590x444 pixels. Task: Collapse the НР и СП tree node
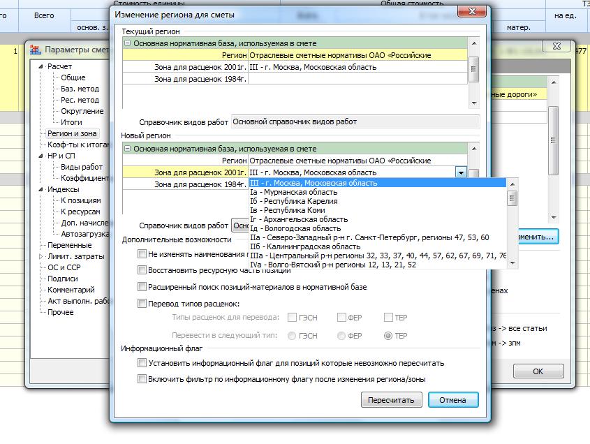(40, 156)
